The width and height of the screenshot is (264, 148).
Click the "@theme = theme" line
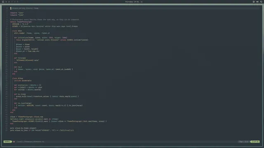coord(23,44)
